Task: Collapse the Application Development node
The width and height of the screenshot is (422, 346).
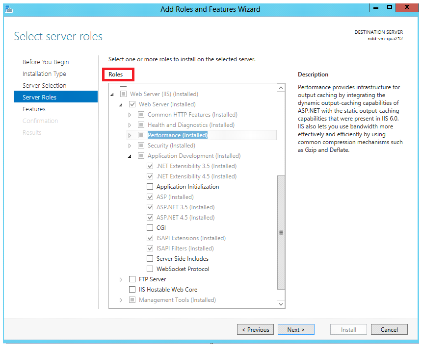Action: 130,156
